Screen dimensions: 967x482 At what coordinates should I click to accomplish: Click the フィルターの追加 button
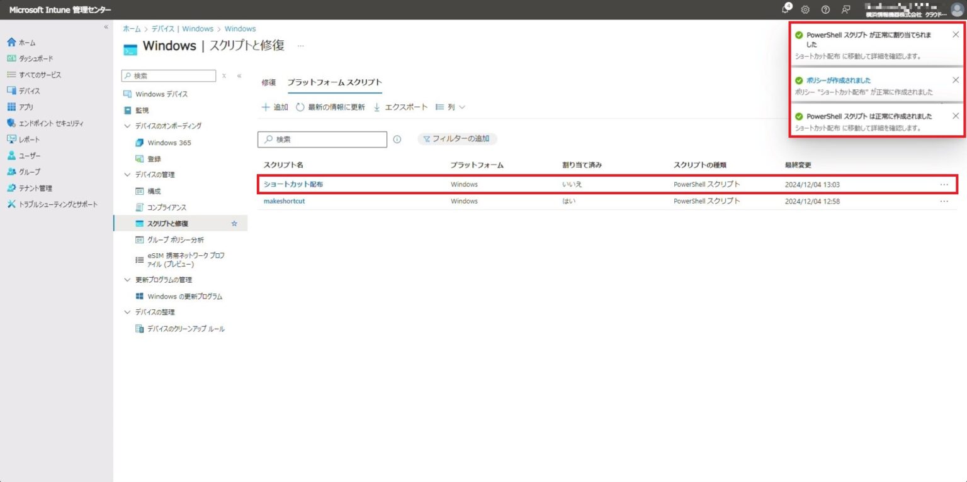tap(458, 139)
